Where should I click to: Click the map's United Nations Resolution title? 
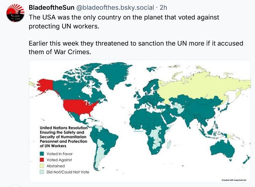pos(64,136)
